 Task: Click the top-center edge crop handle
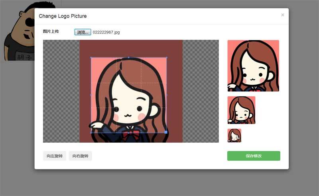click(x=128, y=58)
